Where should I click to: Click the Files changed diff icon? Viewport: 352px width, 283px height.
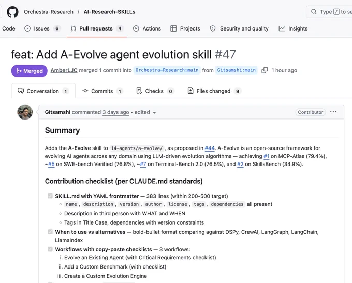point(190,91)
